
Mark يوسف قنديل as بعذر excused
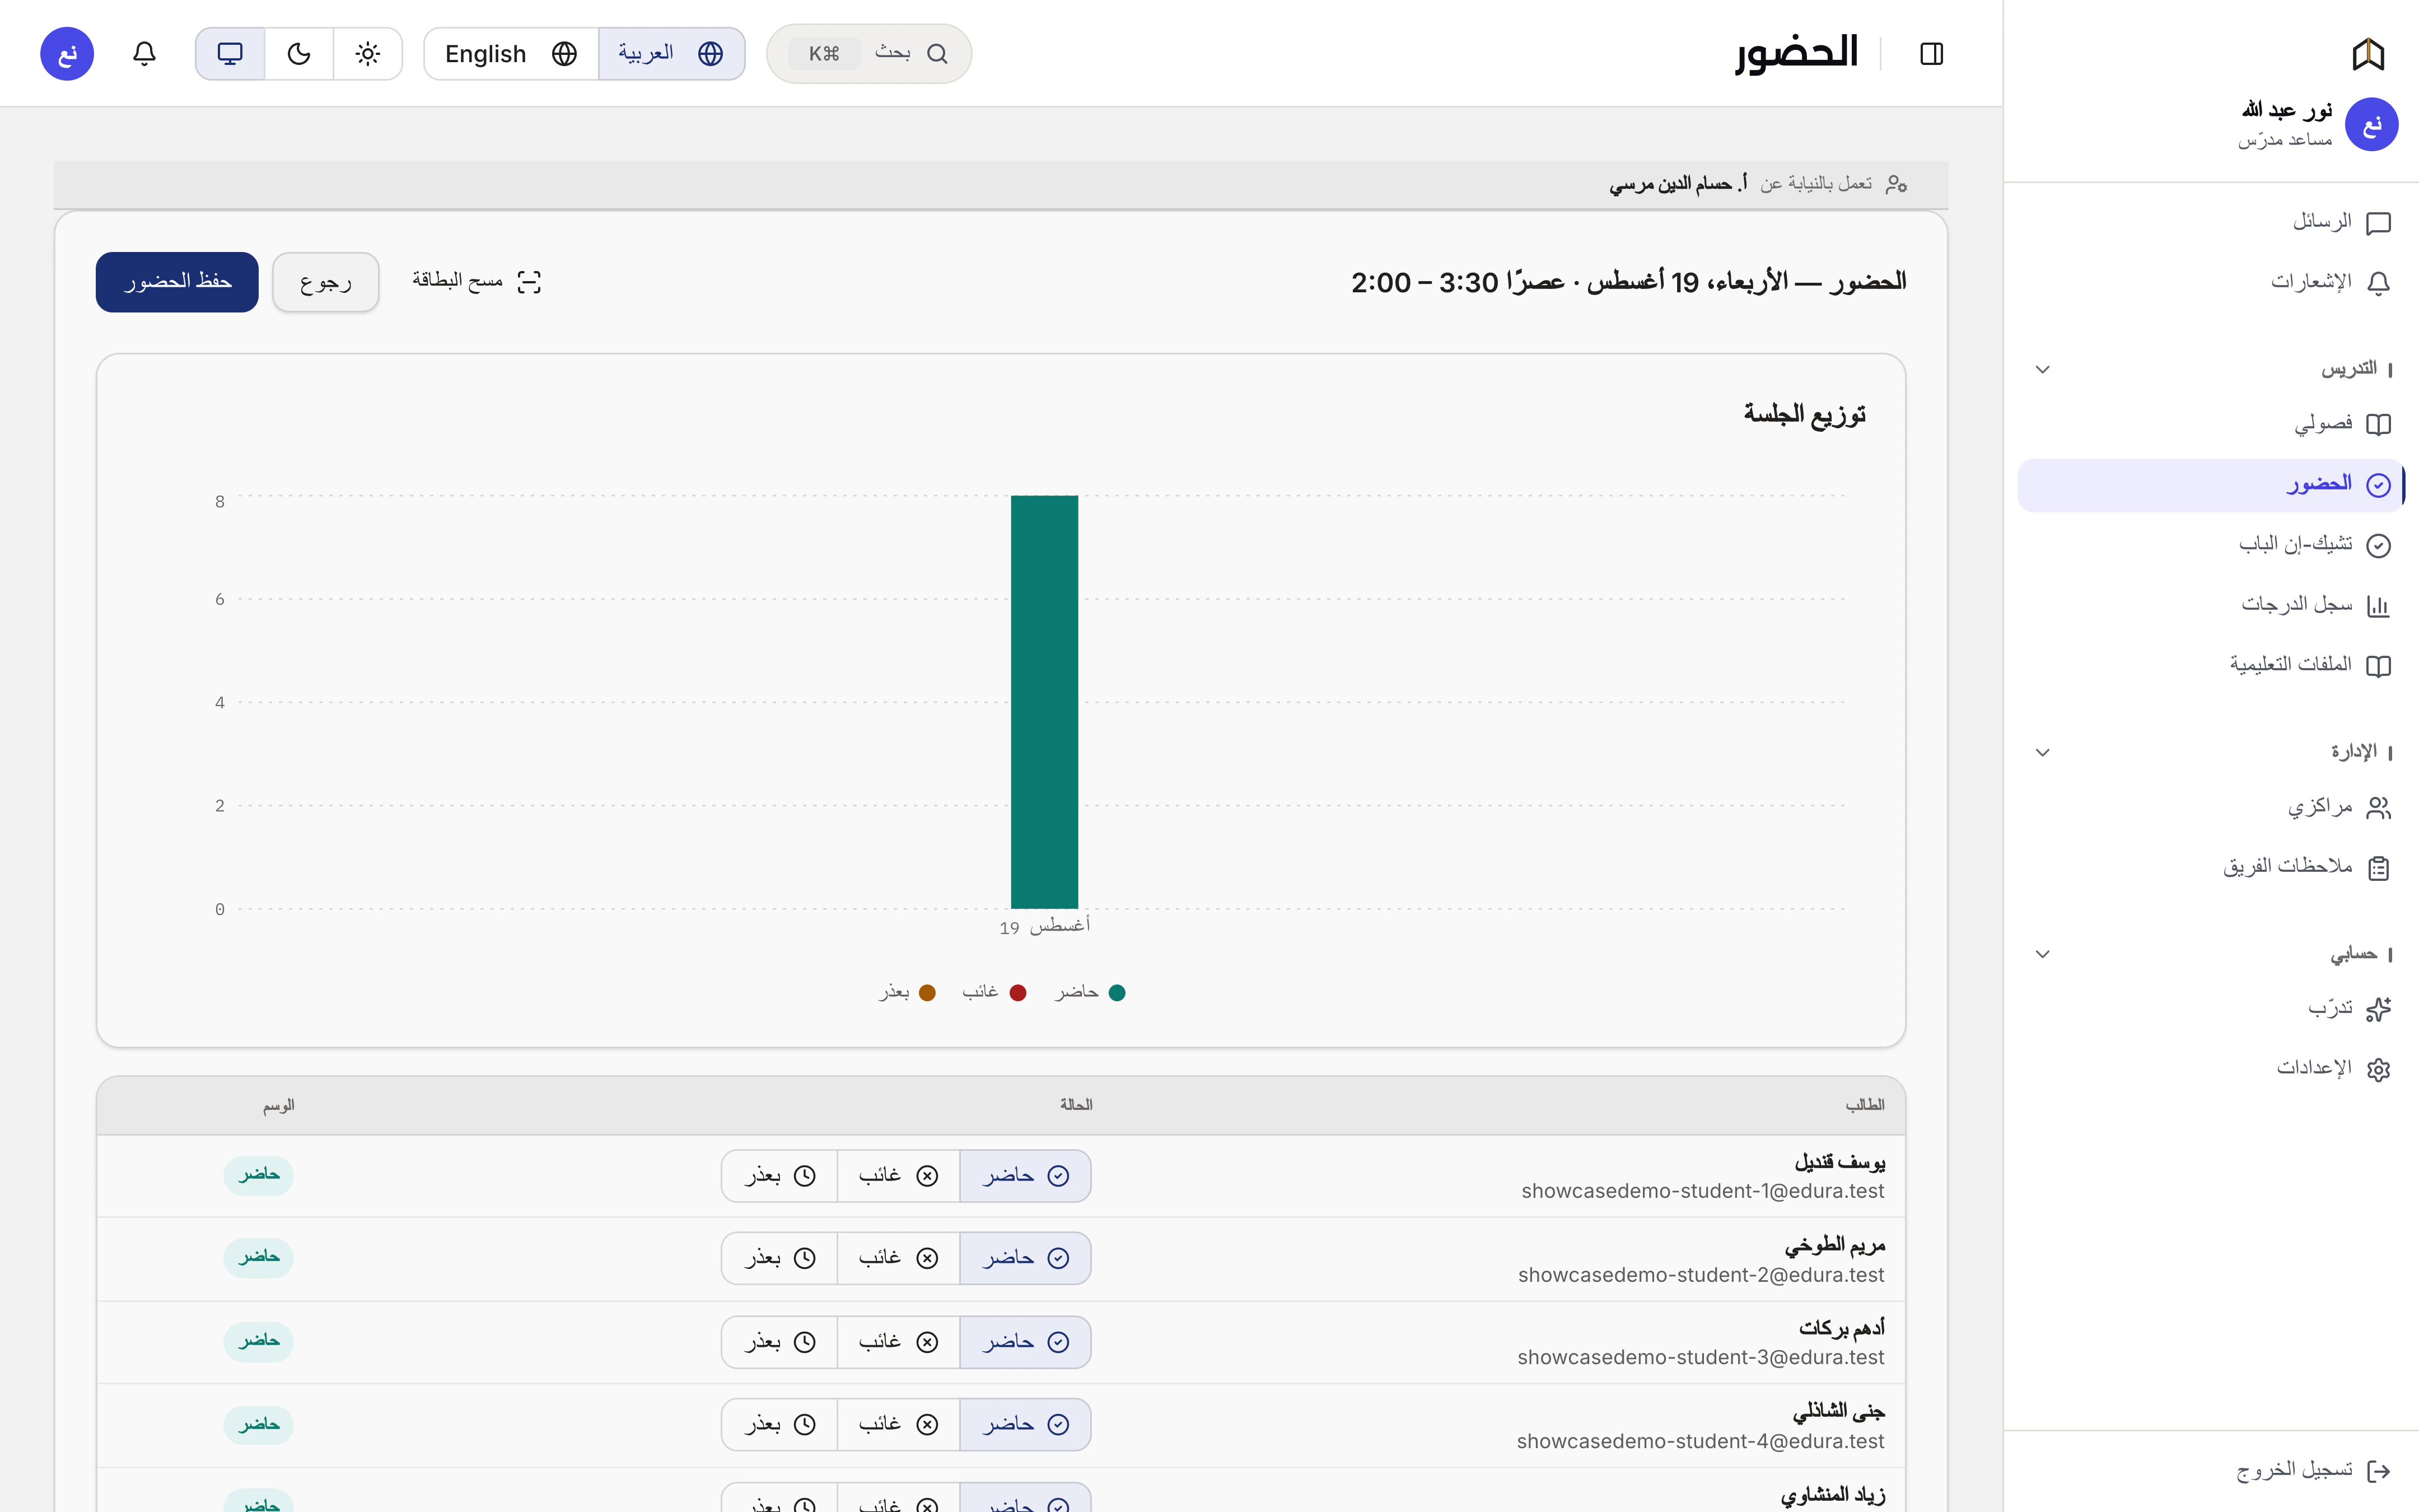(779, 1176)
